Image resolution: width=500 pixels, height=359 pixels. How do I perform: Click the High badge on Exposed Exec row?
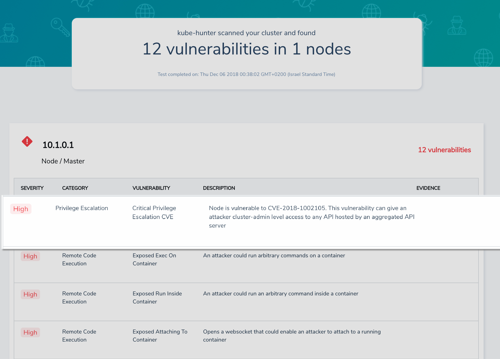click(x=30, y=256)
